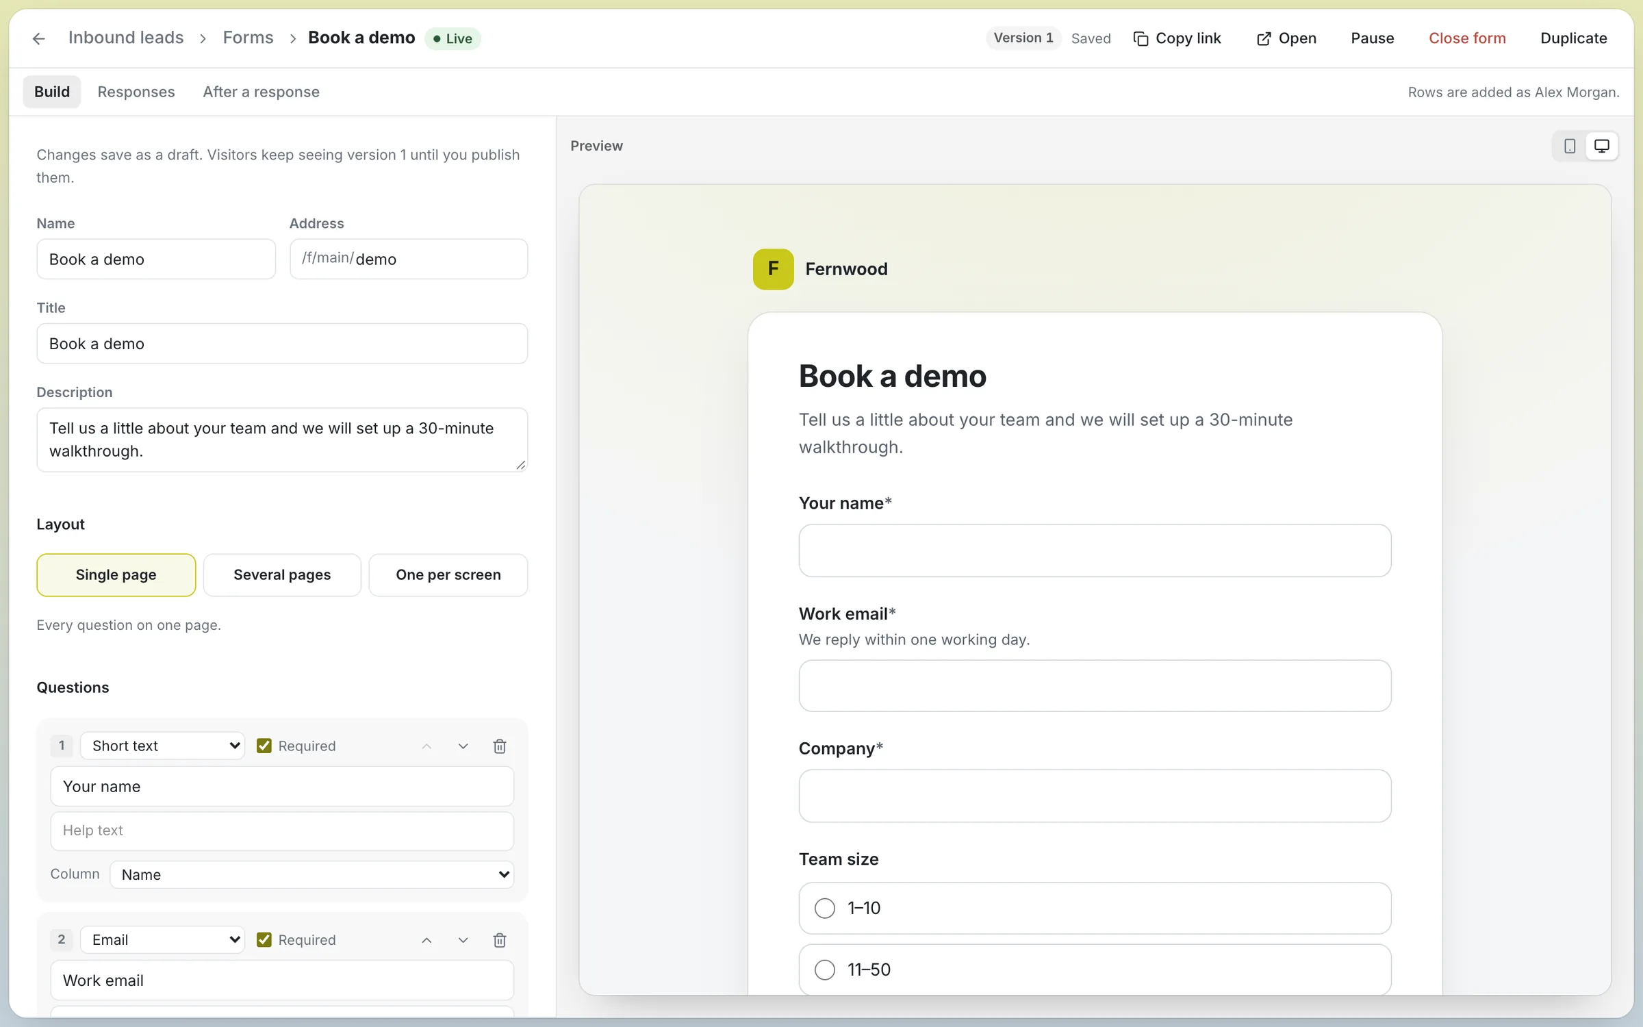This screenshot has width=1643, height=1027.
Task: Choose Several pages layout
Action: [282, 574]
